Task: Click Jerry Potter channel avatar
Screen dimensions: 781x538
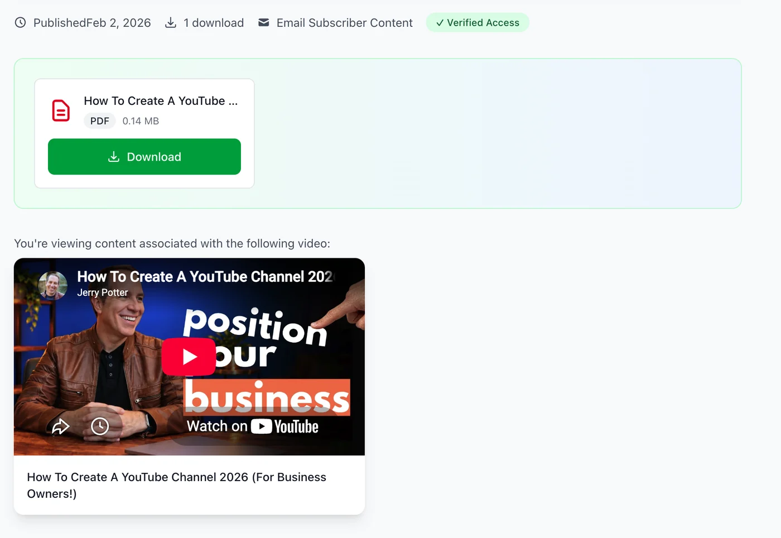Action: [53, 285]
